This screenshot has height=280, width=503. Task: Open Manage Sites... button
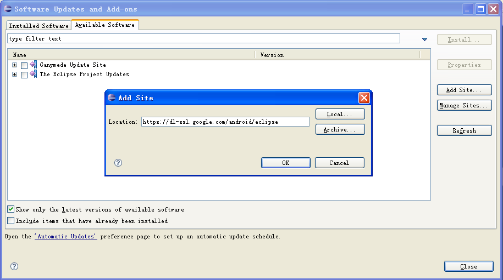tap(464, 105)
